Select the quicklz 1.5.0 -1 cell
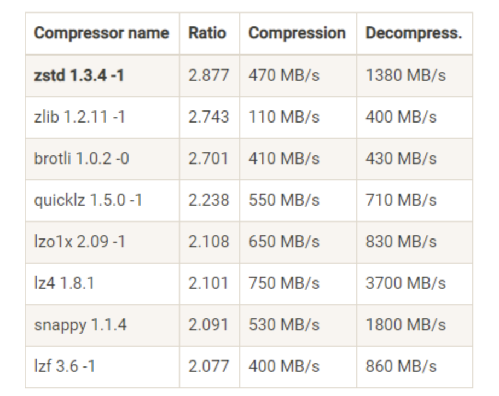 pyautogui.click(x=102, y=201)
